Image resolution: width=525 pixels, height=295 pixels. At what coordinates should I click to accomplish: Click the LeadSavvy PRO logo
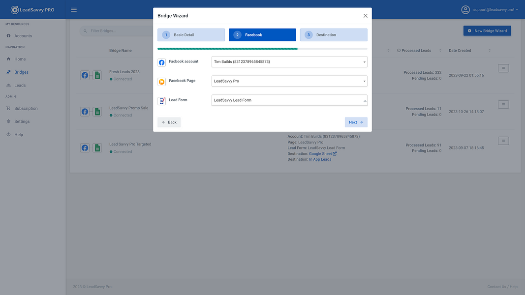tap(31, 9)
